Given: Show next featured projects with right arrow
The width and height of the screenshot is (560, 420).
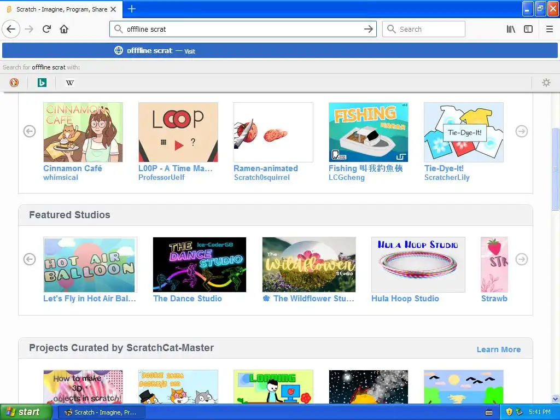Looking at the screenshot, I should [521, 131].
